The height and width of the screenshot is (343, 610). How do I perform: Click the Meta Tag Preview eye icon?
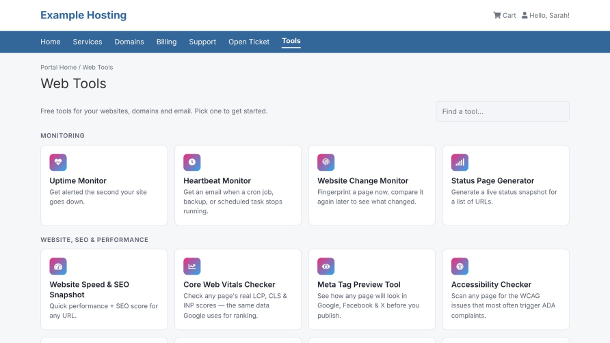[x=326, y=266]
